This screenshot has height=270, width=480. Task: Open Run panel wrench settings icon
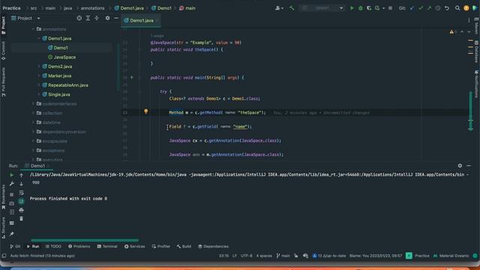[x=12, y=184]
